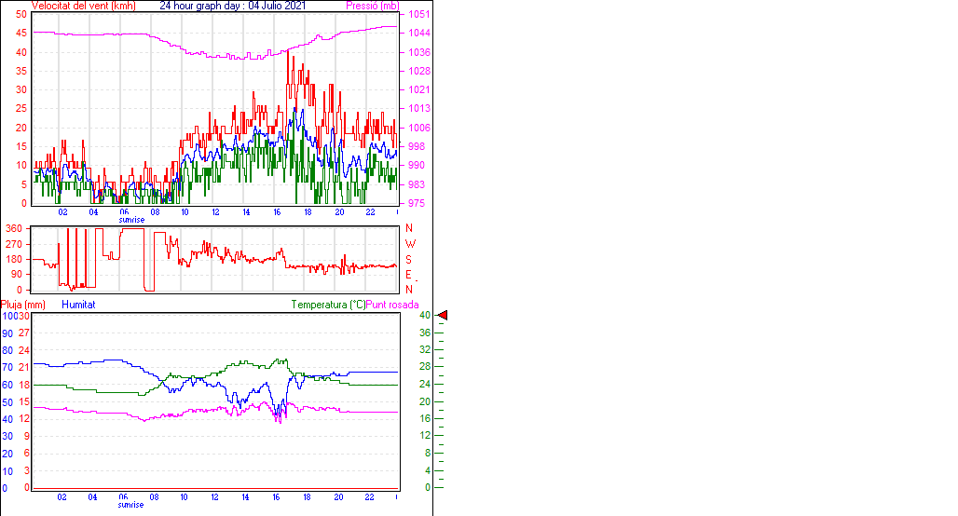Click the "Pressió (mb)" axis label
958x516 pixels.
click(x=371, y=6)
